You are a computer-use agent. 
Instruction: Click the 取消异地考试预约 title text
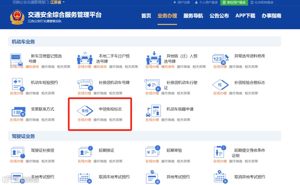(x=250, y=177)
